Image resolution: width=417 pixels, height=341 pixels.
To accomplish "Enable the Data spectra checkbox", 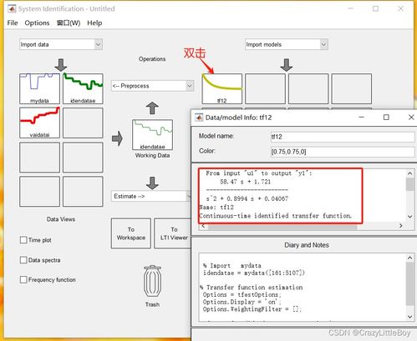I will 23,260.
